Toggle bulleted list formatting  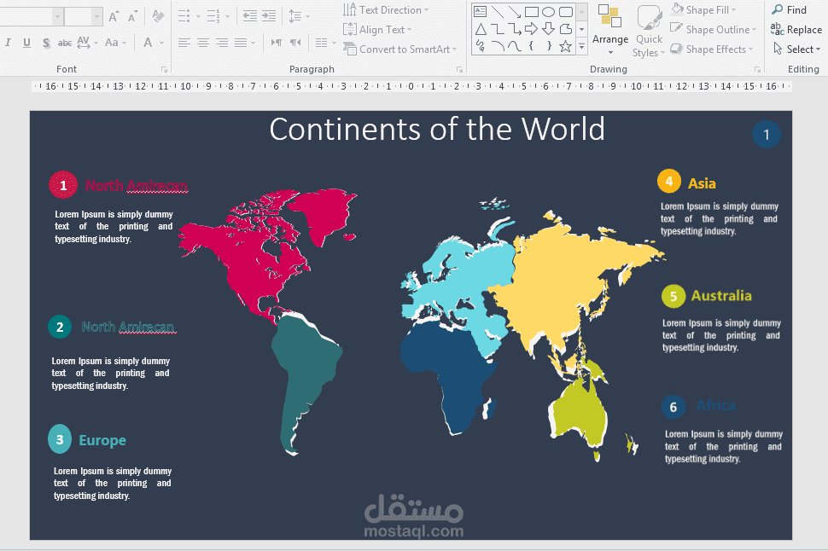184,16
